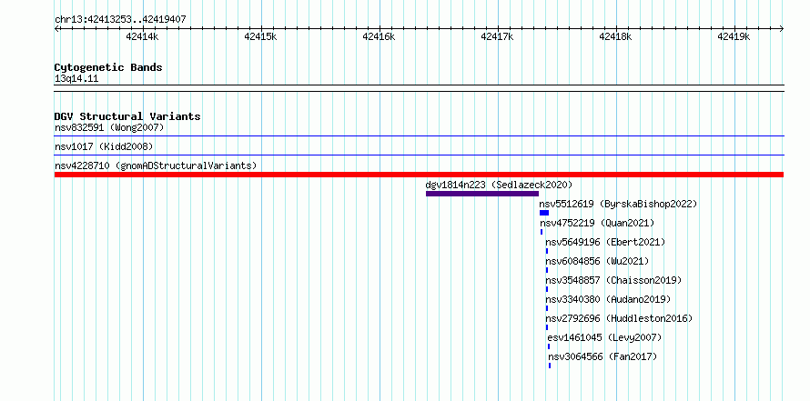Select nsv5649196 (Ebert2021) variant label
Screen dimensions: 810x401
[x=605, y=242]
